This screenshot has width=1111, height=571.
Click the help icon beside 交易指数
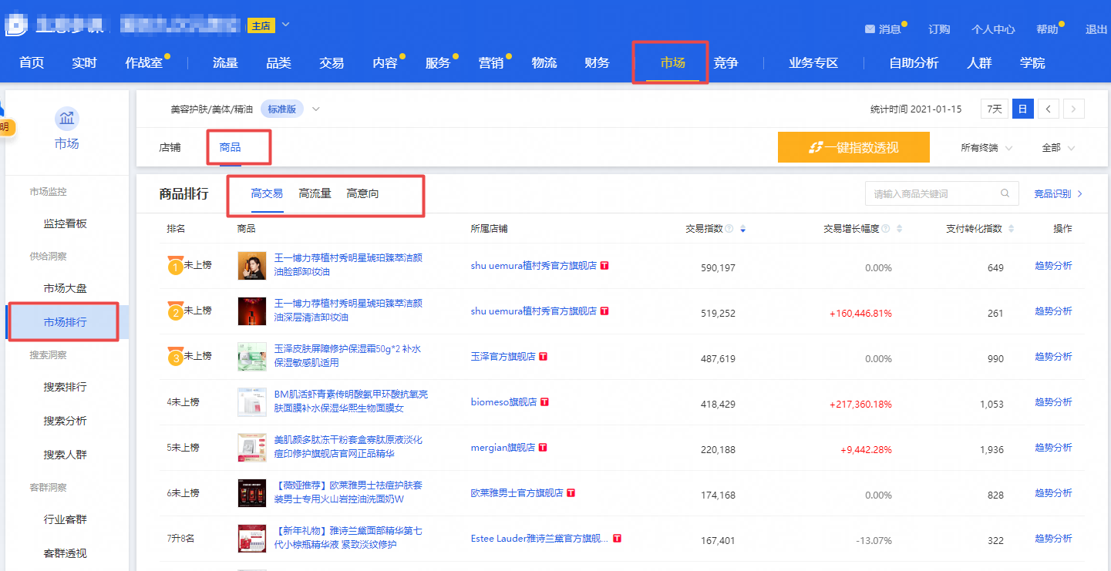[x=729, y=229]
